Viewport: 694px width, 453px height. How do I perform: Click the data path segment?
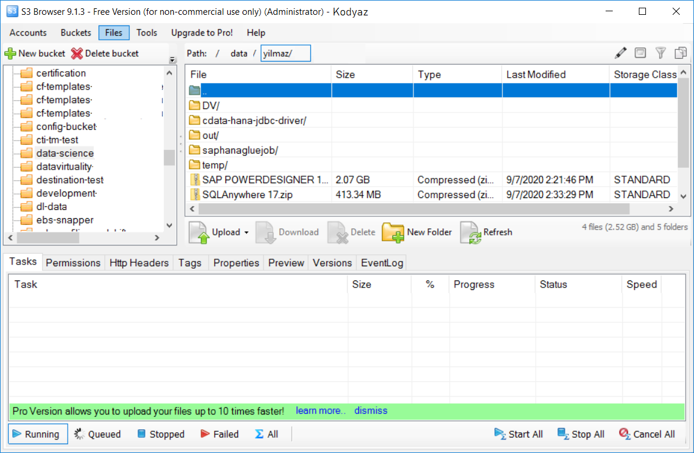239,53
